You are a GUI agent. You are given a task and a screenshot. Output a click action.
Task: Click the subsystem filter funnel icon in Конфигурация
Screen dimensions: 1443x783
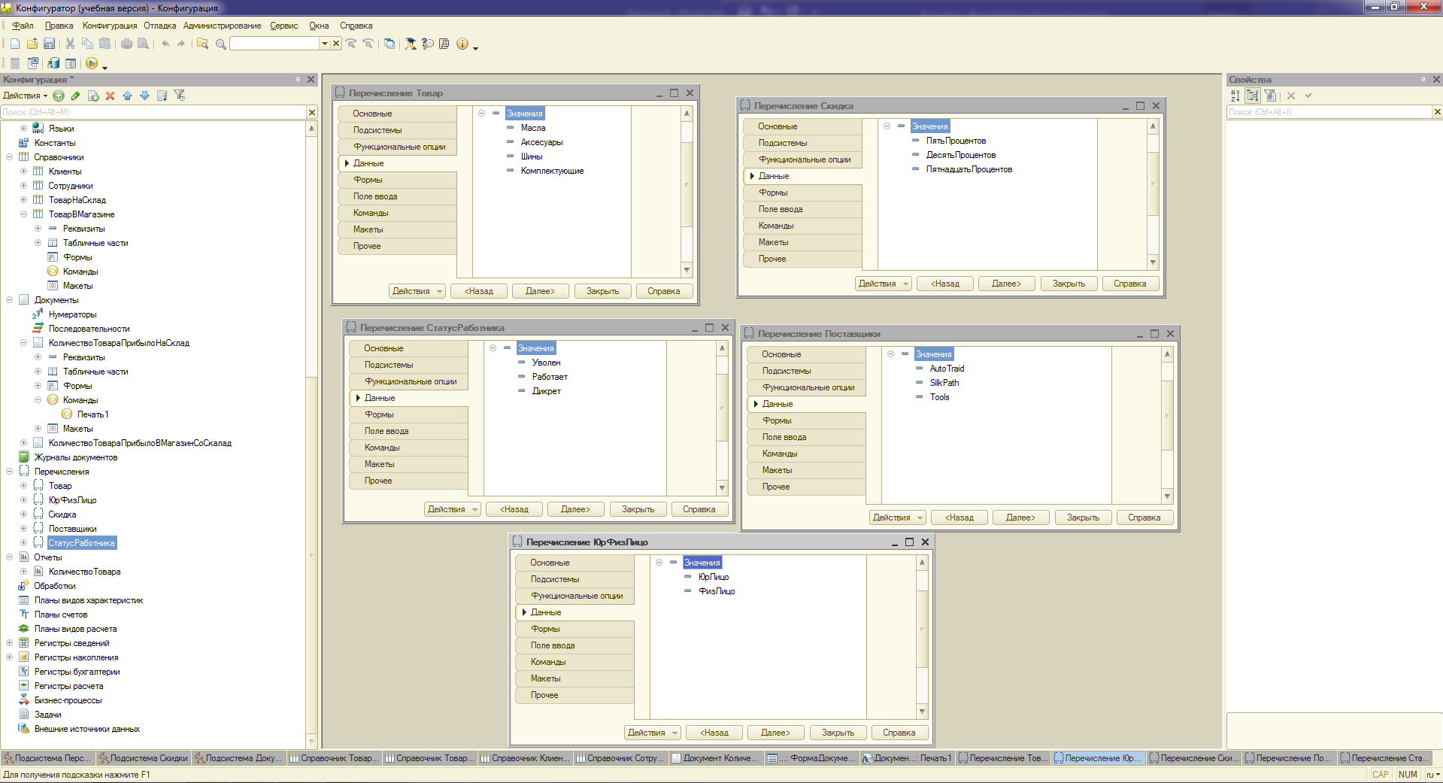(x=179, y=96)
